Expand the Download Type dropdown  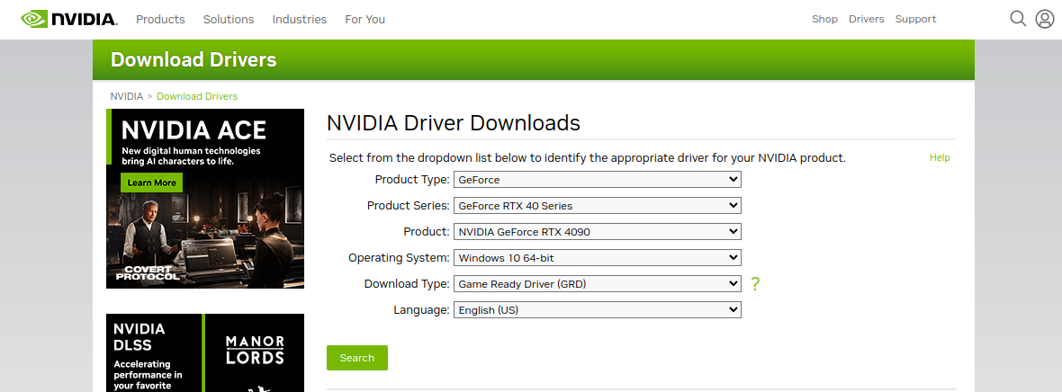(598, 284)
